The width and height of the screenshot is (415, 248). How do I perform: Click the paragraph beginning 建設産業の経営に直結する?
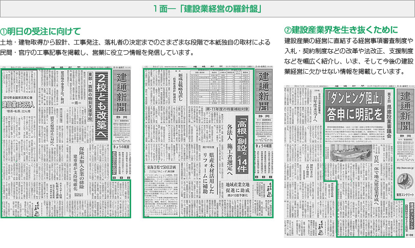pos(349,56)
